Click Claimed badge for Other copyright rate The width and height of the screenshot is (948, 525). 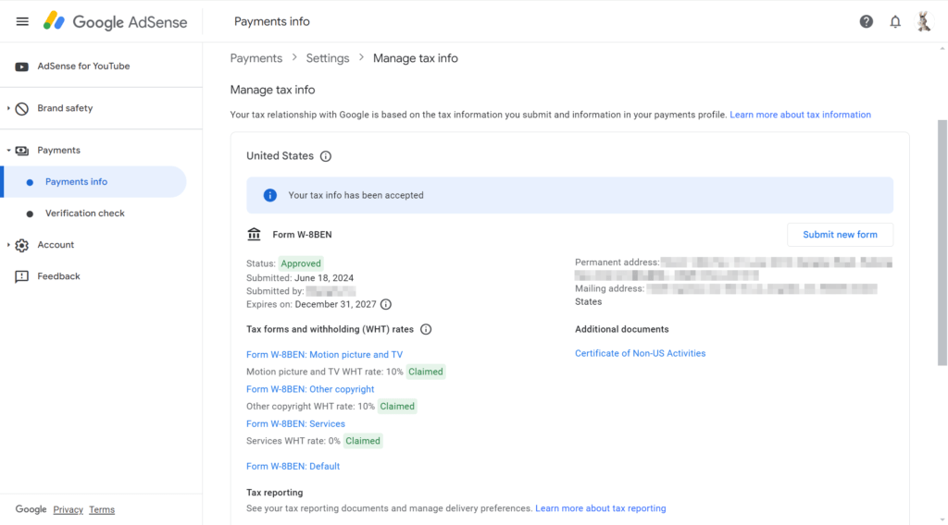click(397, 406)
